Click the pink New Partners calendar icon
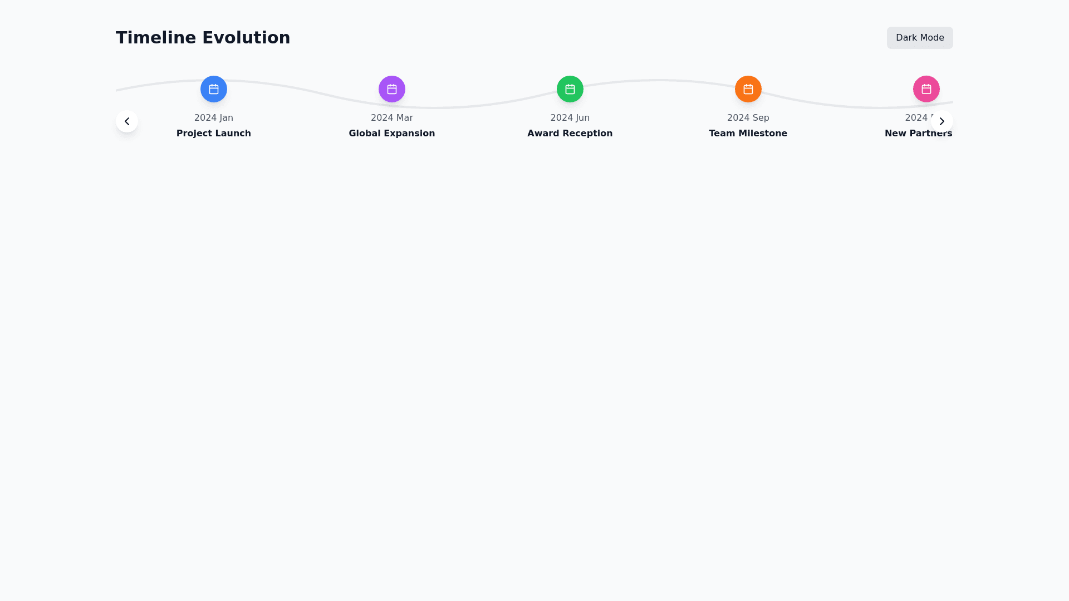 pyautogui.click(x=926, y=89)
